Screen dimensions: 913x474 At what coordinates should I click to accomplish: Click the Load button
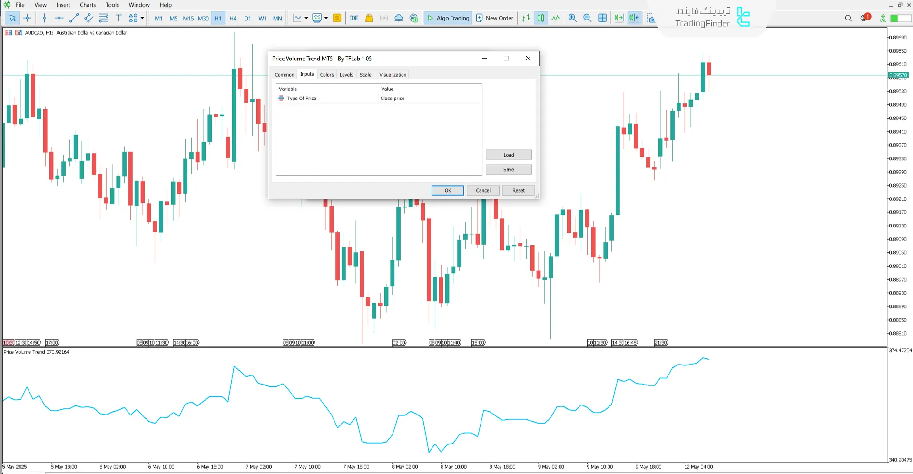[x=509, y=154]
